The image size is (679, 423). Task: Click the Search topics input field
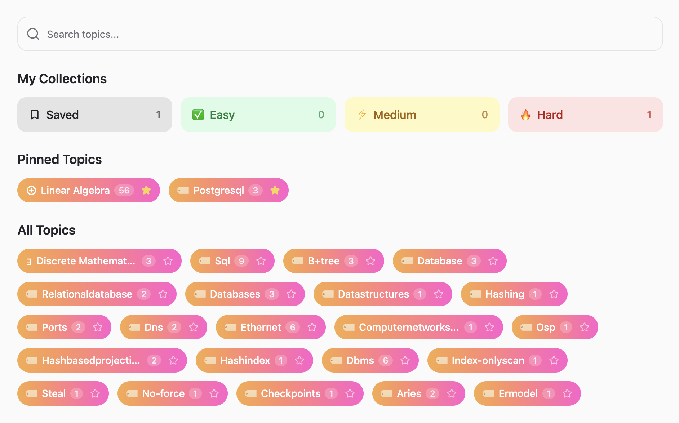(x=340, y=34)
